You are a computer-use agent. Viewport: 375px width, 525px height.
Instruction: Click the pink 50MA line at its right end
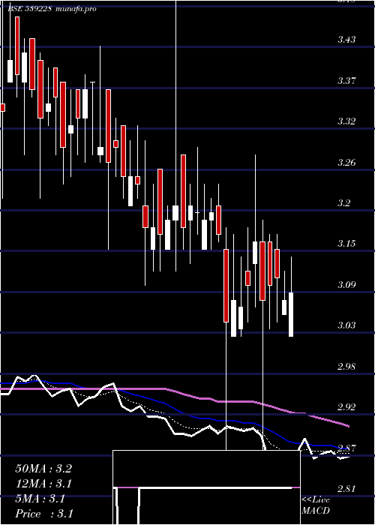click(x=348, y=425)
